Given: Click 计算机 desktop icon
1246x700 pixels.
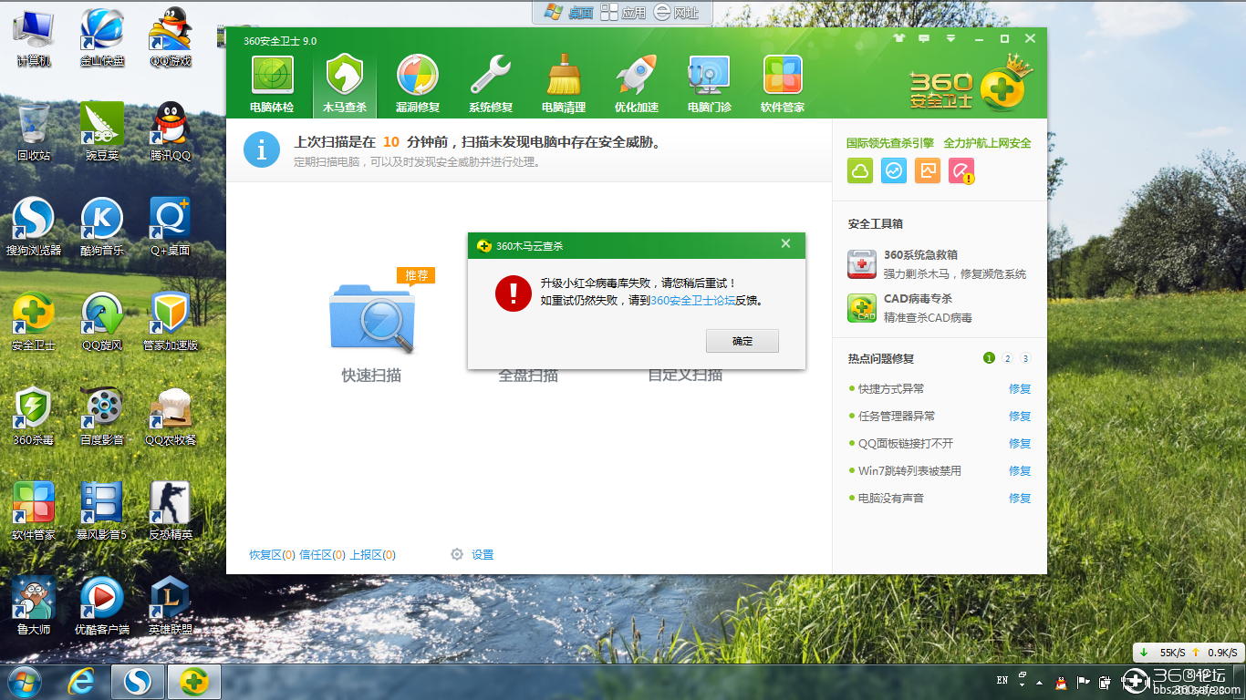Looking at the screenshot, I should click(x=34, y=38).
